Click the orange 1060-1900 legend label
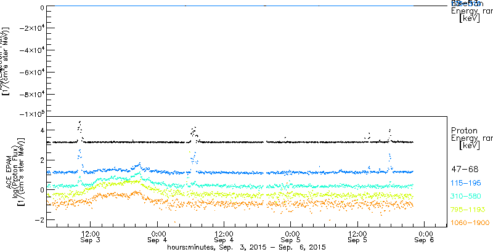 coord(470,223)
